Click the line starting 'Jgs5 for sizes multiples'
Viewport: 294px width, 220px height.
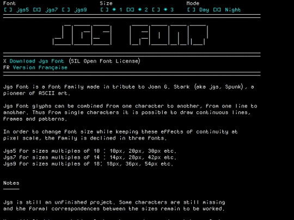coord(90,151)
